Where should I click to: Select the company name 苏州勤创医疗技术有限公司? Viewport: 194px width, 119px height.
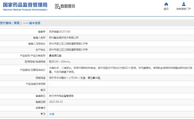click(64, 38)
